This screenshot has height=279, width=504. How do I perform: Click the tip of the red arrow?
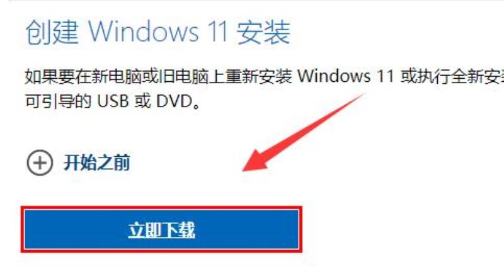[245, 169]
